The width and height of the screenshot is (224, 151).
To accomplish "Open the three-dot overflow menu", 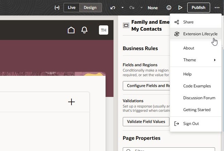I will 217,8.
